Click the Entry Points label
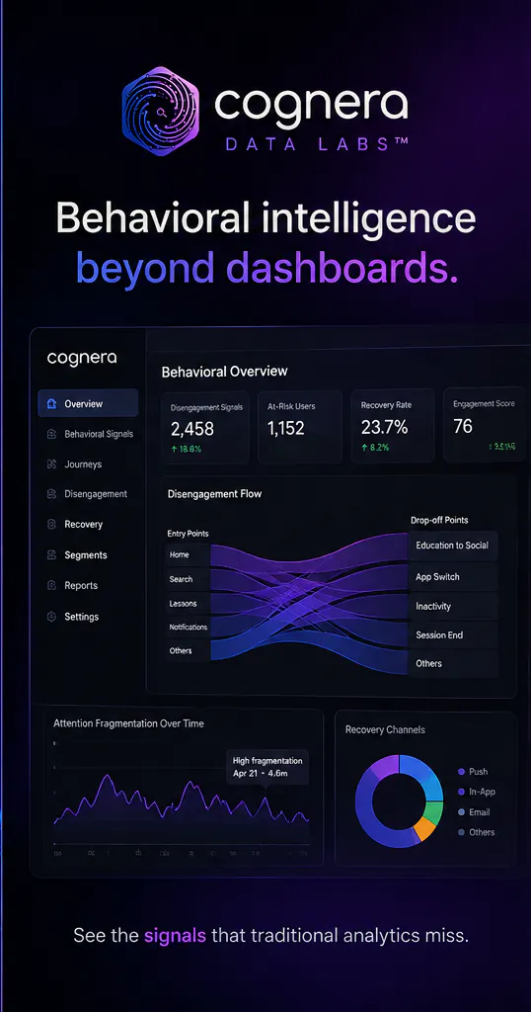This screenshot has height=1012, width=531. pyautogui.click(x=188, y=534)
